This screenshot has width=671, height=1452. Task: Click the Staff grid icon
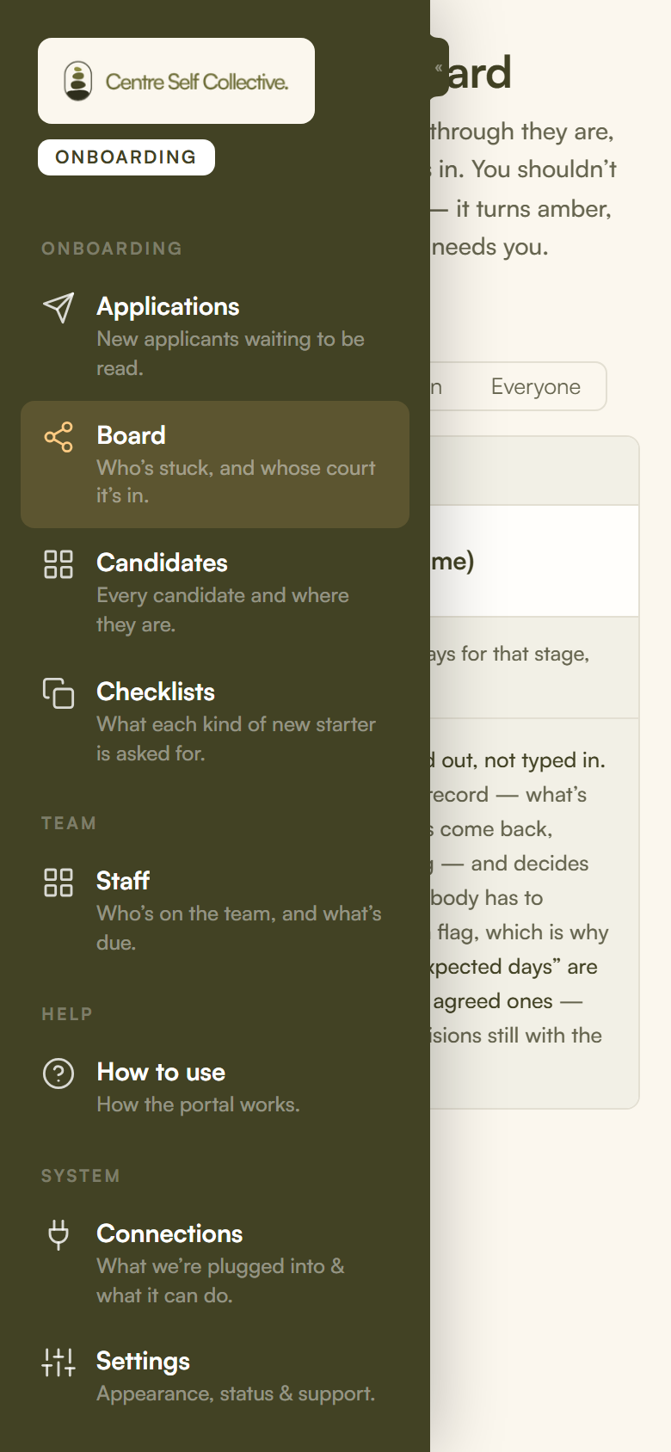[x=58, y=883]
